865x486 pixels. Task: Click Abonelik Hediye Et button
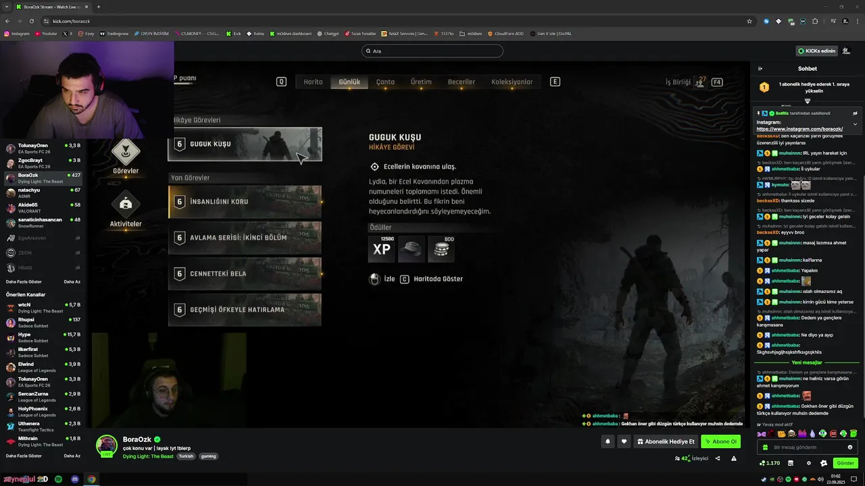(x=666, y=441)
